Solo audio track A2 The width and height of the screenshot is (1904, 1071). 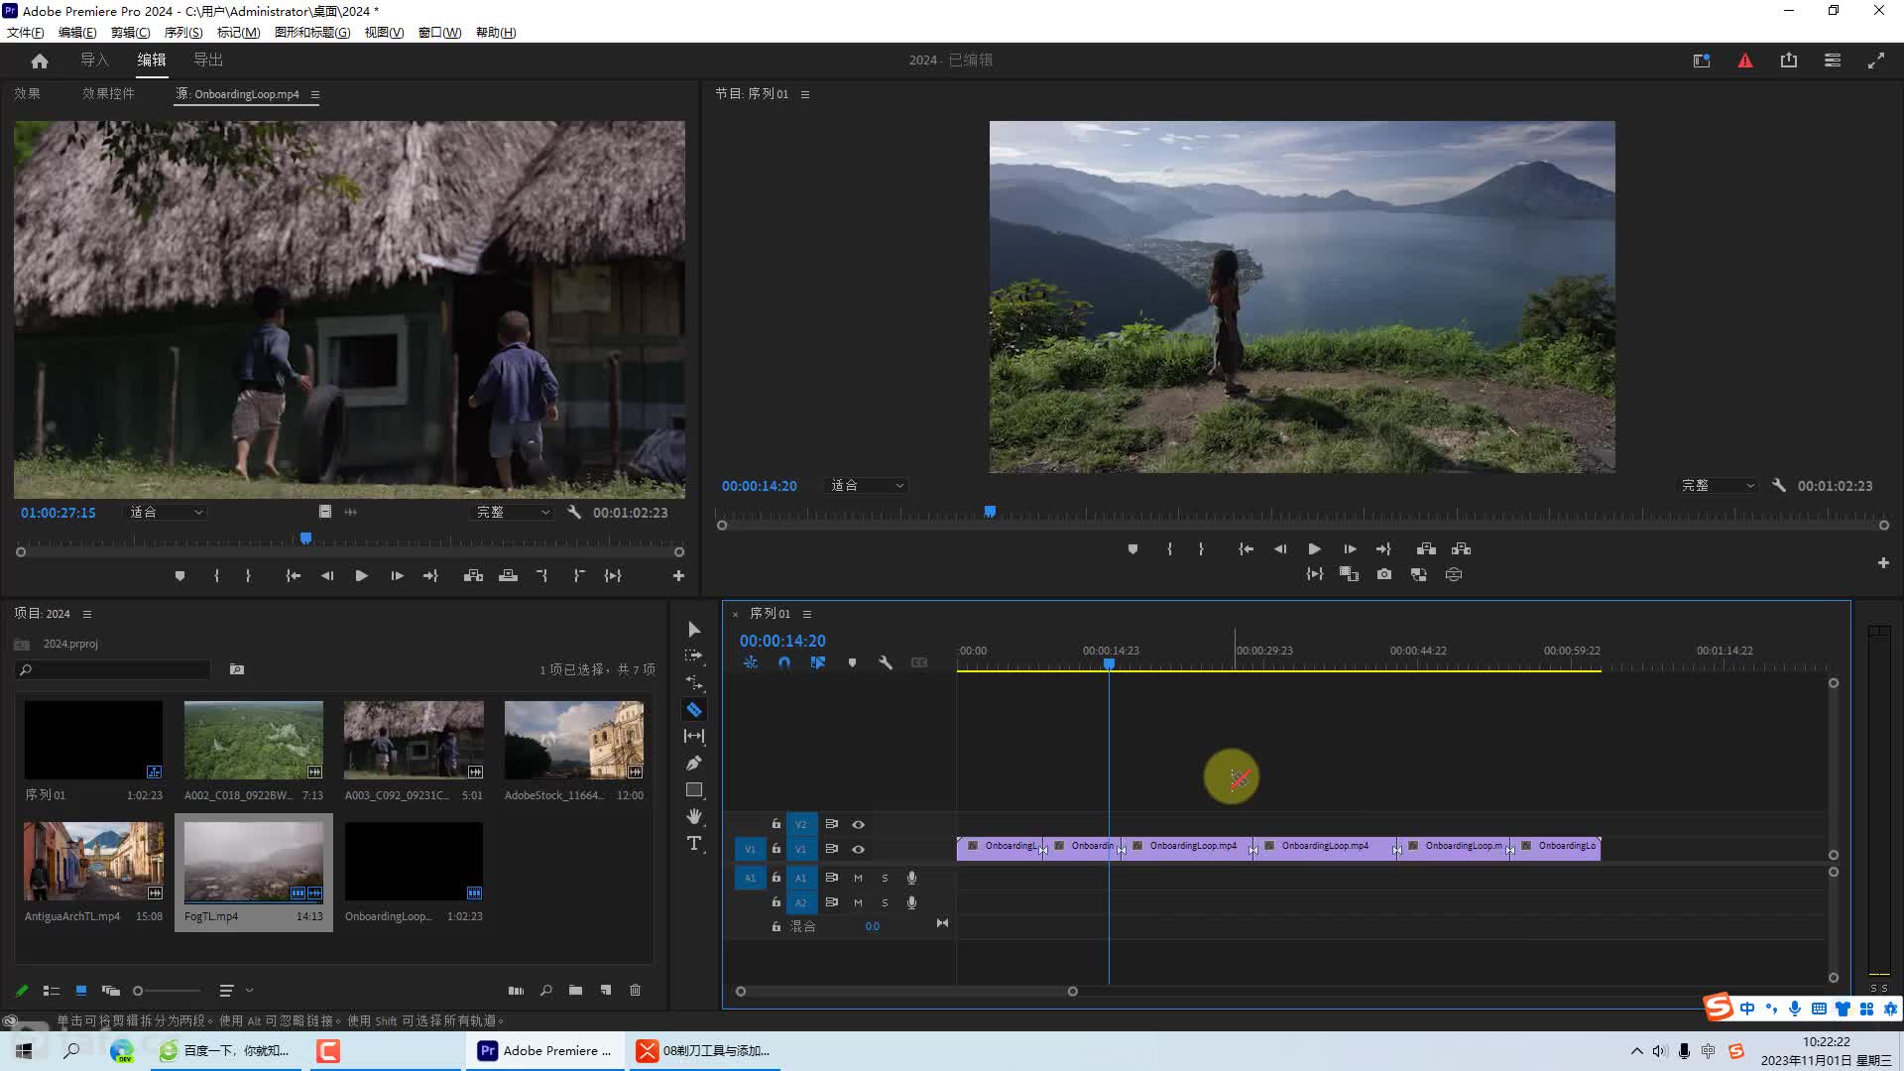click(x=885, y=902)
